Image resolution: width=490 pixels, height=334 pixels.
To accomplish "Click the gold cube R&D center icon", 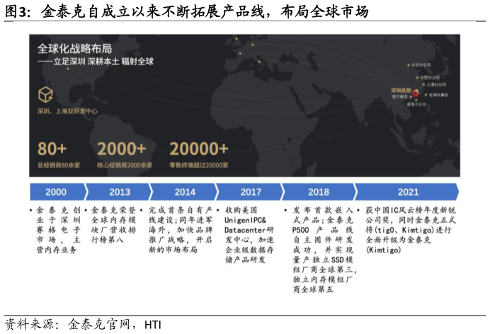I will 46,94.
